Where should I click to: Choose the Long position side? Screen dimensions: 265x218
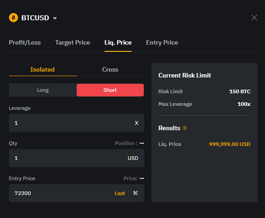43,90
